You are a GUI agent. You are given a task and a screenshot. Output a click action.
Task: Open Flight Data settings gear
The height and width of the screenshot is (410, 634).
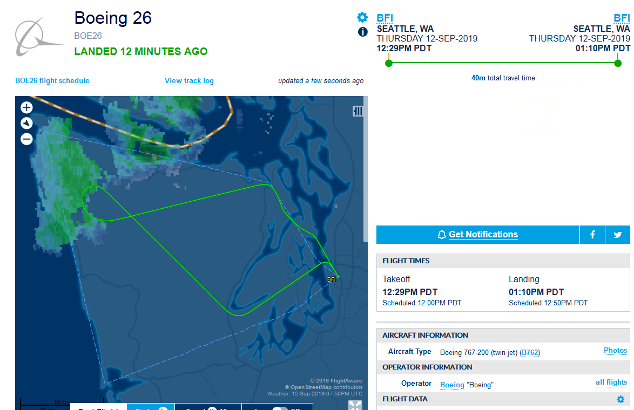(x=620, y=400)
